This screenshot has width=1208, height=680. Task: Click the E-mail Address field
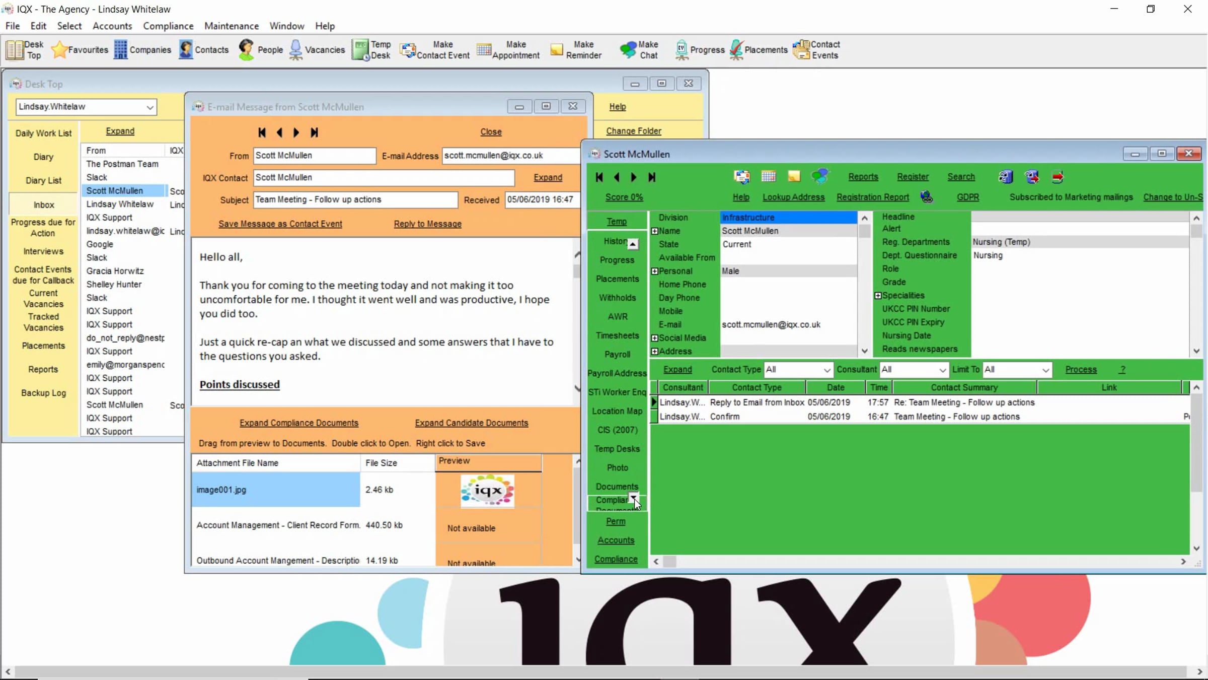[511, 156]
